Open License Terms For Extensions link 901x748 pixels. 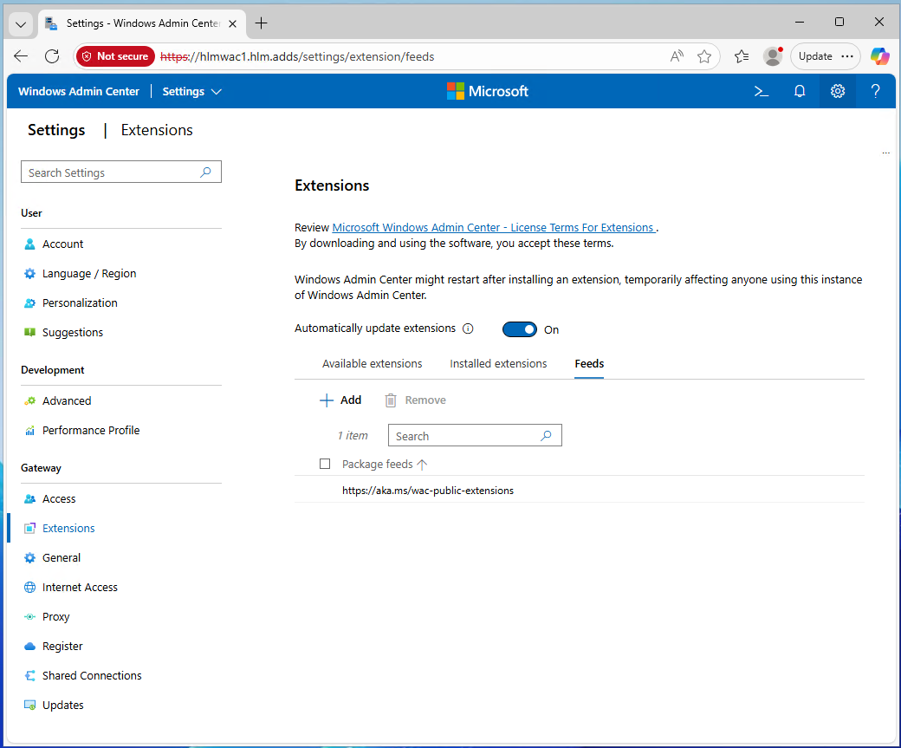click(493, 227)
